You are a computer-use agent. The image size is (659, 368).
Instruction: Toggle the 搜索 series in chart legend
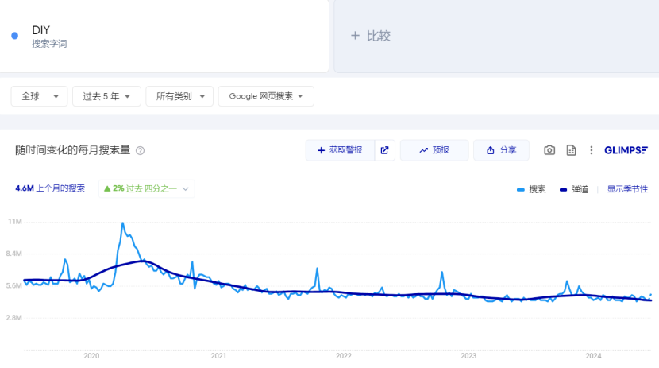tap(531, 189)
